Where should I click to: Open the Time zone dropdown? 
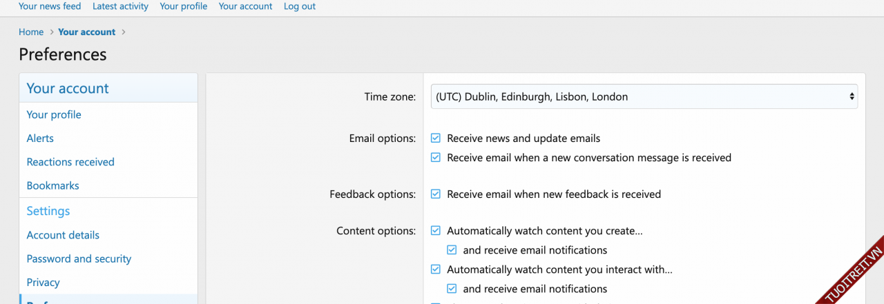[x=644, y=97]
